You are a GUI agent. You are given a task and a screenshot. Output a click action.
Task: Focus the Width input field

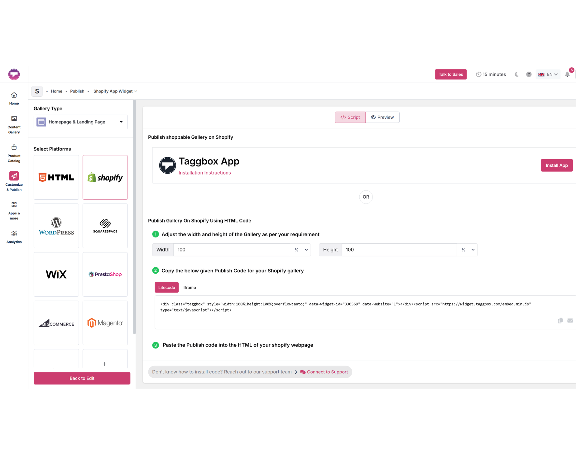pyautogui.click(x=232, y=250)
